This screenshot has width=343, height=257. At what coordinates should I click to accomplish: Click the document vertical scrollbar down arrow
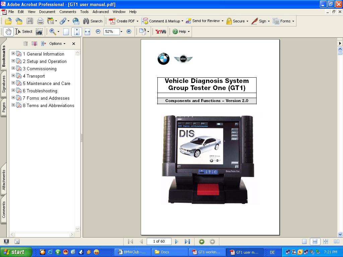(340, 235)
